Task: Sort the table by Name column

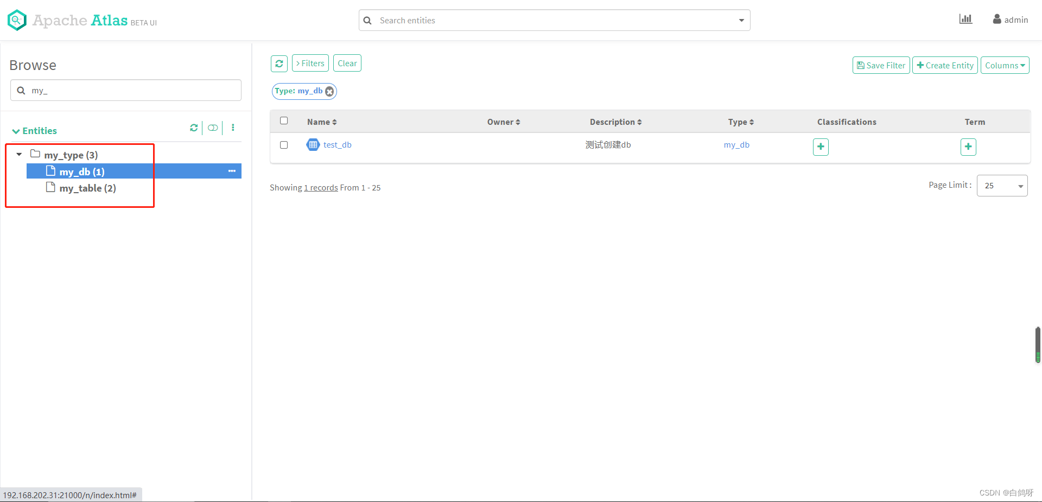Action: click(x=322, y=122)
